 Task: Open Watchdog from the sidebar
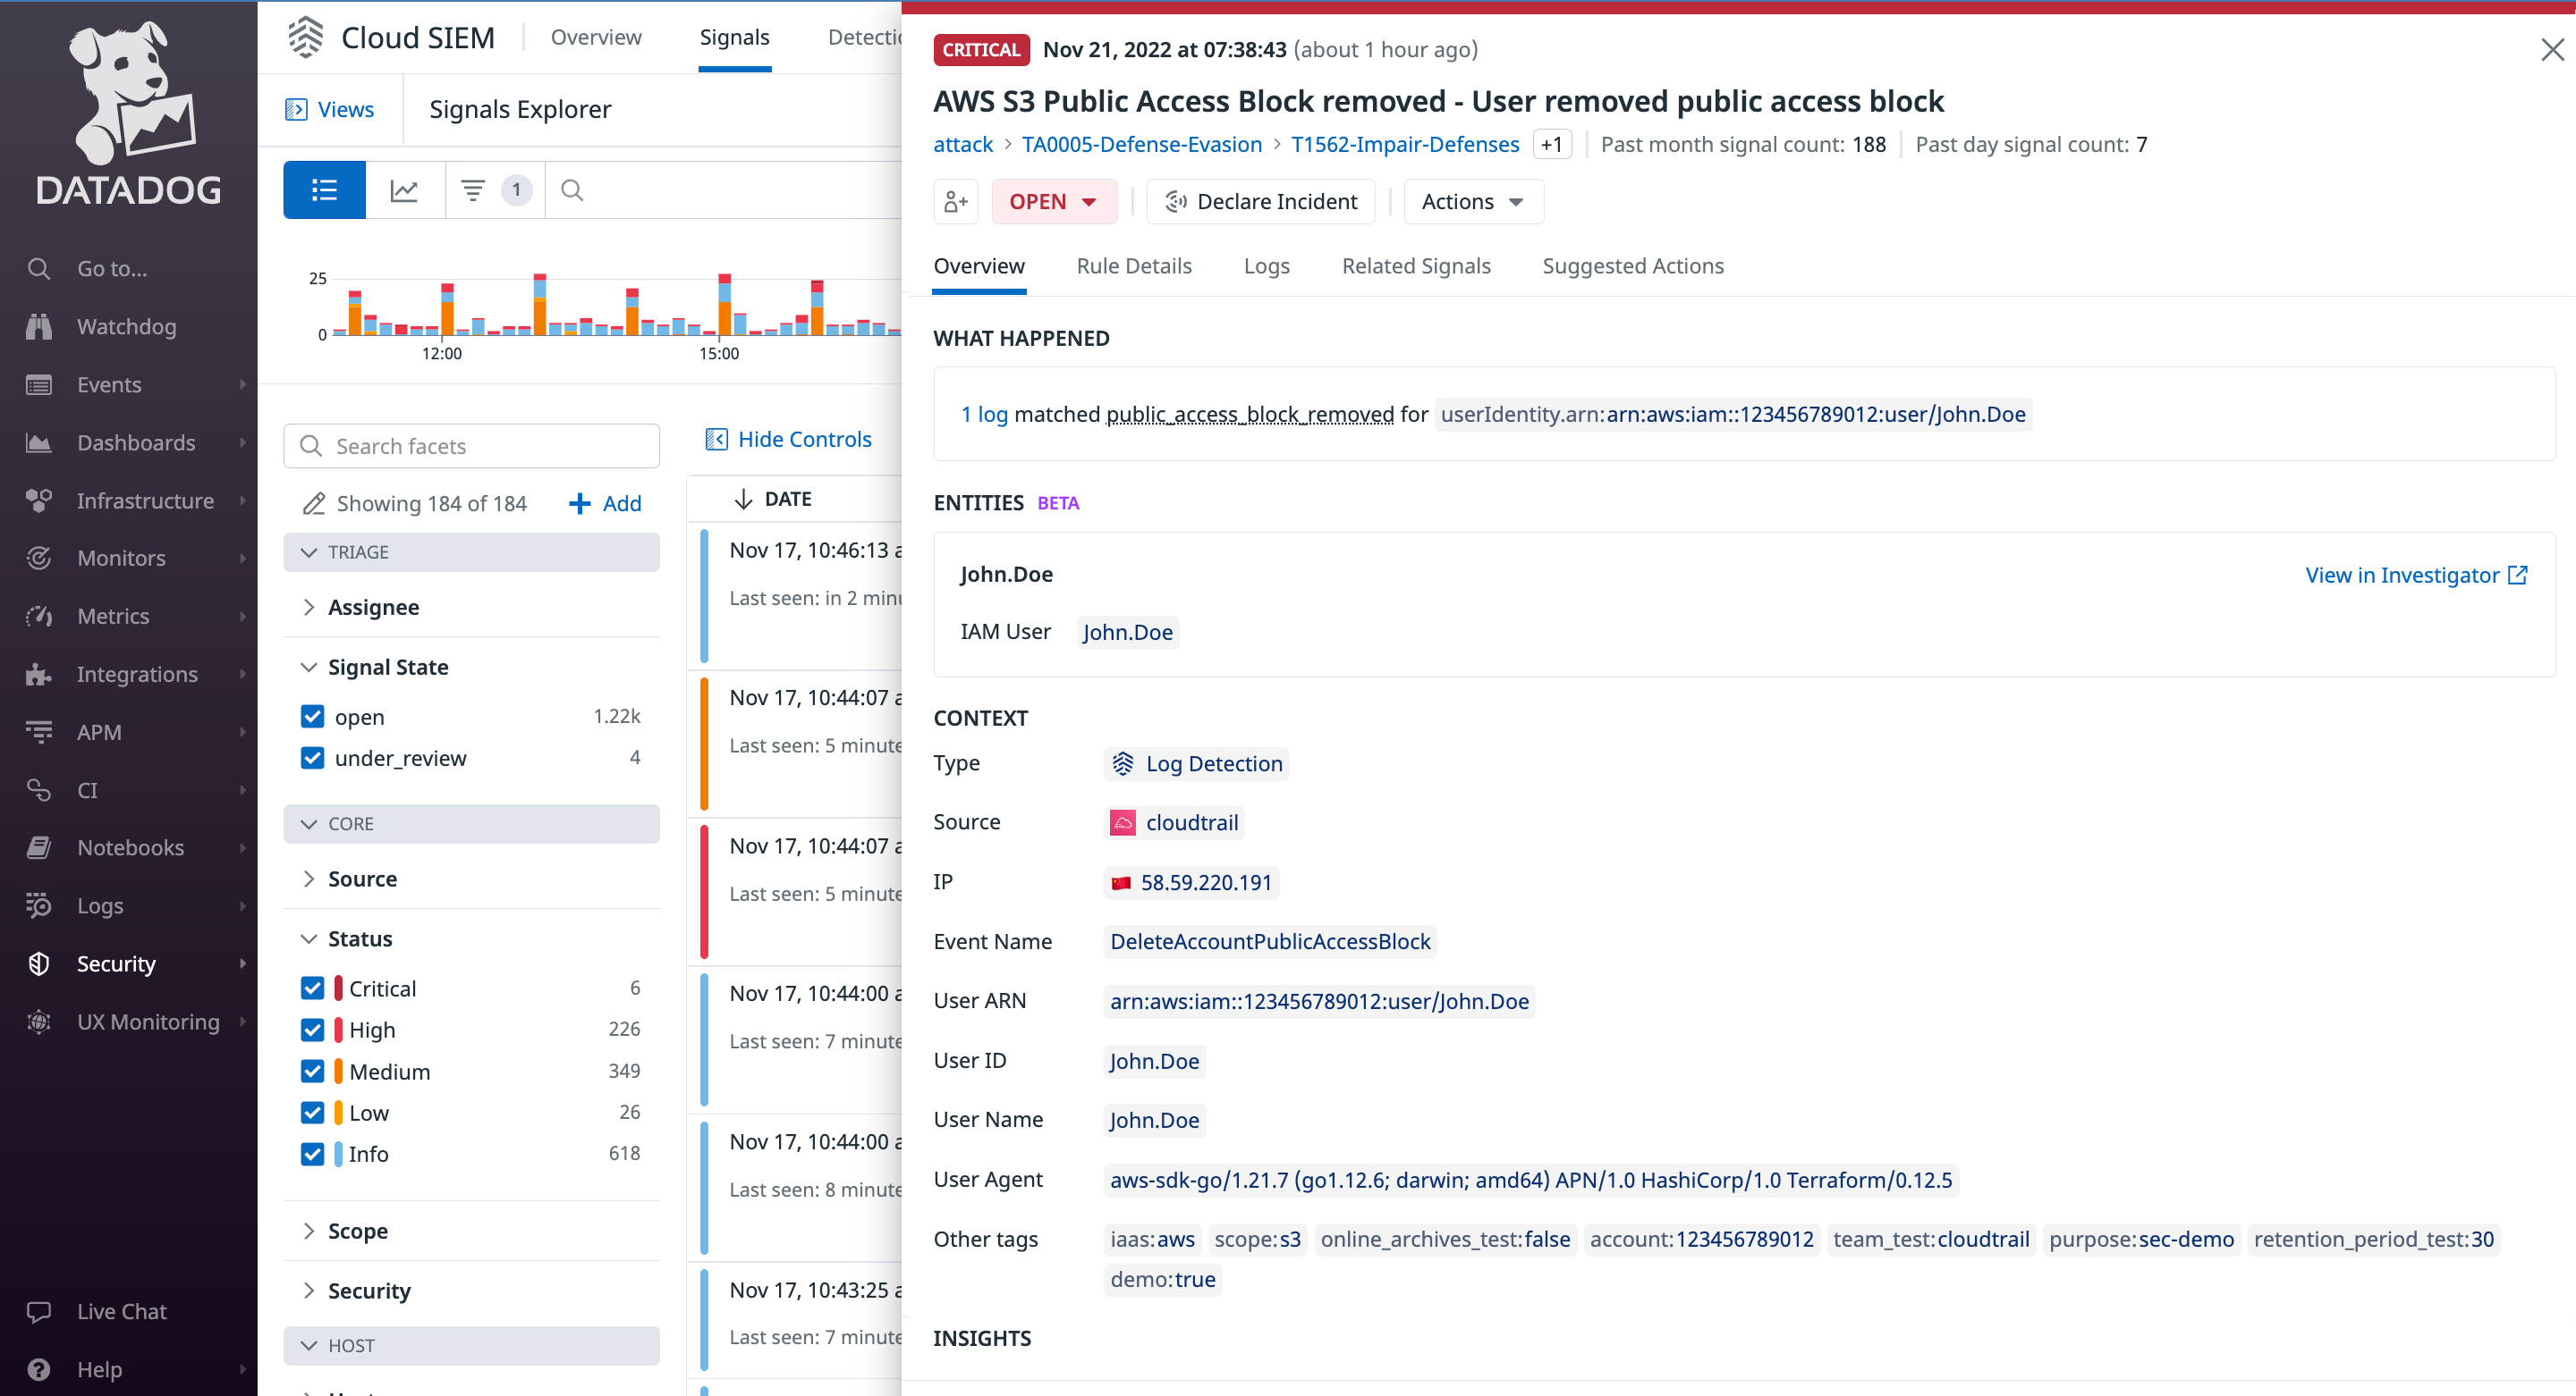coord(127,326)
